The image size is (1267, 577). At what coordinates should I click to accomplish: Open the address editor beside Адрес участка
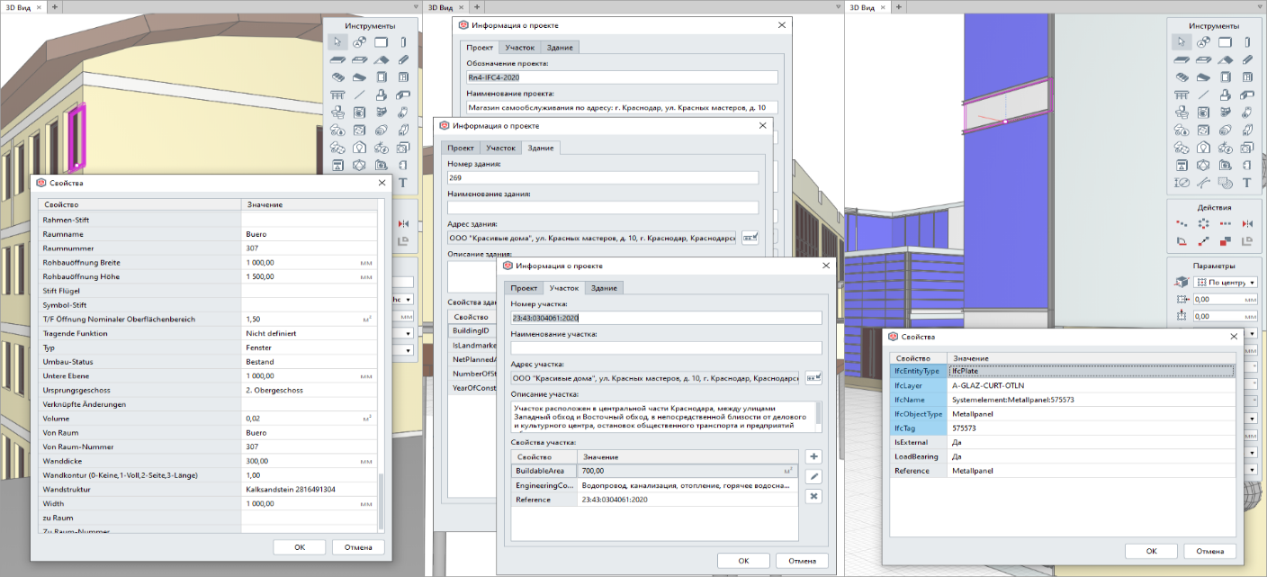[x=813, y=378]
